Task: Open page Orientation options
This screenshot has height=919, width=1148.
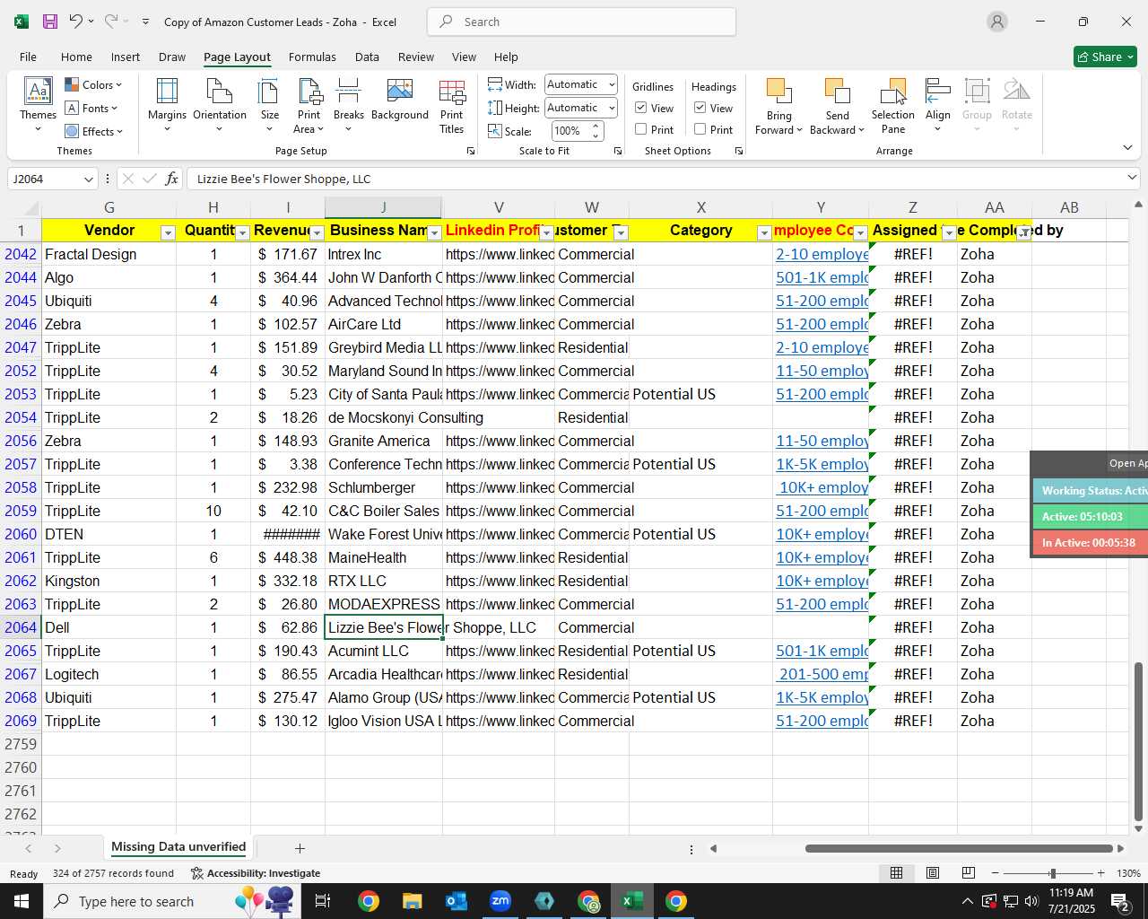Action: coord(220,106)
